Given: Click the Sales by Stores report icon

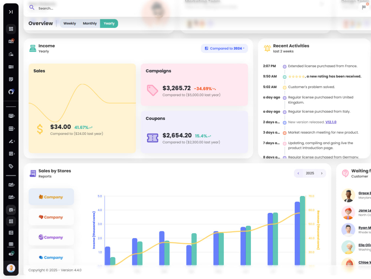Looking at the screenshot, I should tap(33, 173).
